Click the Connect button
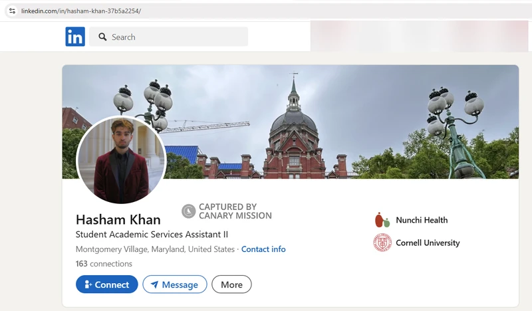The height and width of the screenshot is (311, 532). coord(107,284)
